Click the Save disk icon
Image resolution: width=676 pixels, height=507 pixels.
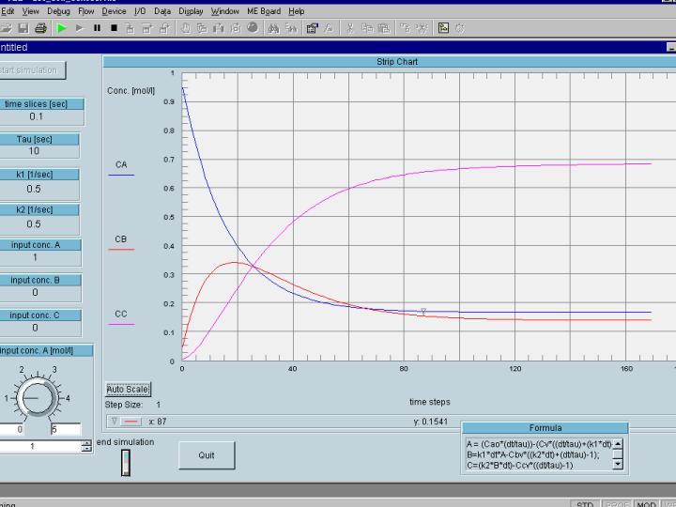click(23, 28)
